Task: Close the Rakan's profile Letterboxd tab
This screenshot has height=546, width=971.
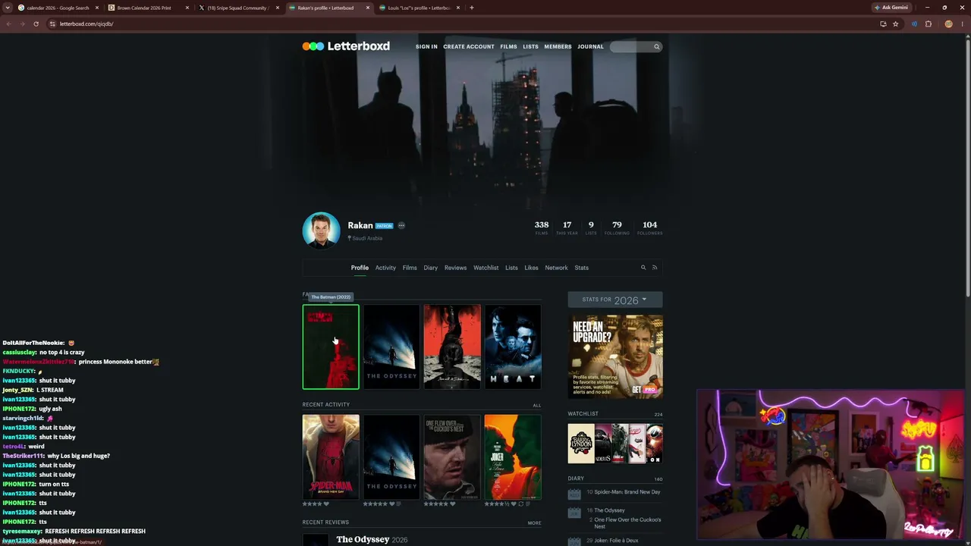Action: click(368, 8)
